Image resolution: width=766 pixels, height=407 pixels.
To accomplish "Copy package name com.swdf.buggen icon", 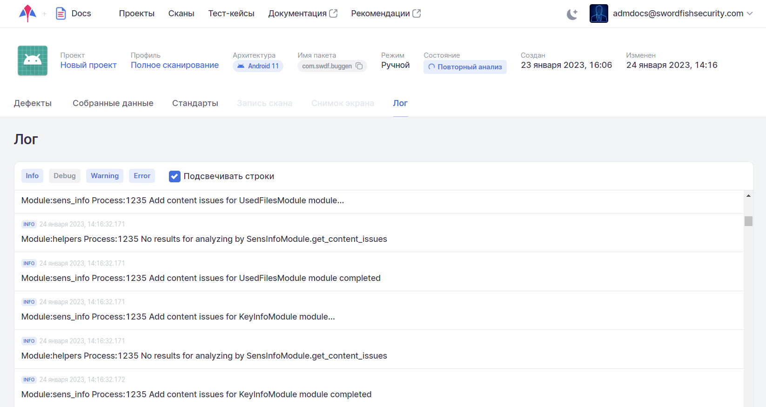I will point(359,66).
